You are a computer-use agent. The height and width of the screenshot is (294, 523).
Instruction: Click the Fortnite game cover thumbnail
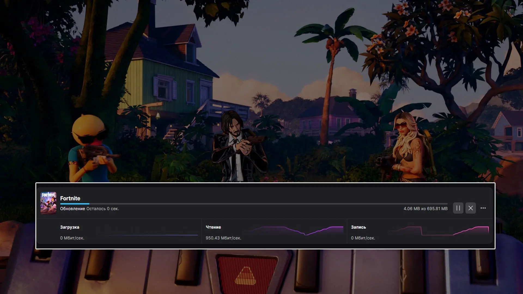48,203
